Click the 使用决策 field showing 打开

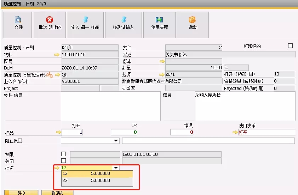coord(267,132)
